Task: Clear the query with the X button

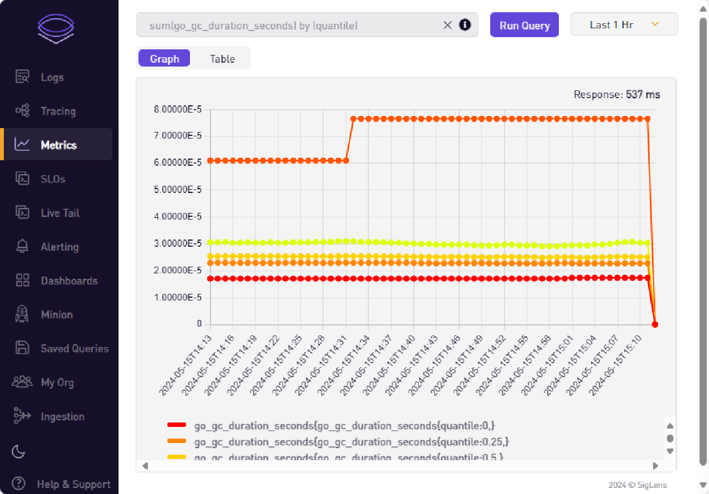Action: point(447,25)
